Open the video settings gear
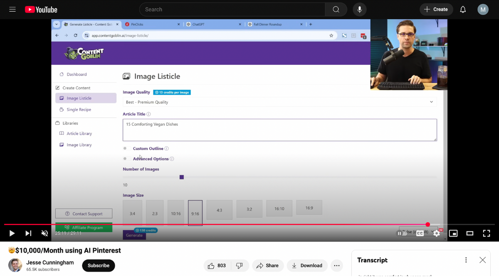The image size is (499, 277). click(436, 233)
